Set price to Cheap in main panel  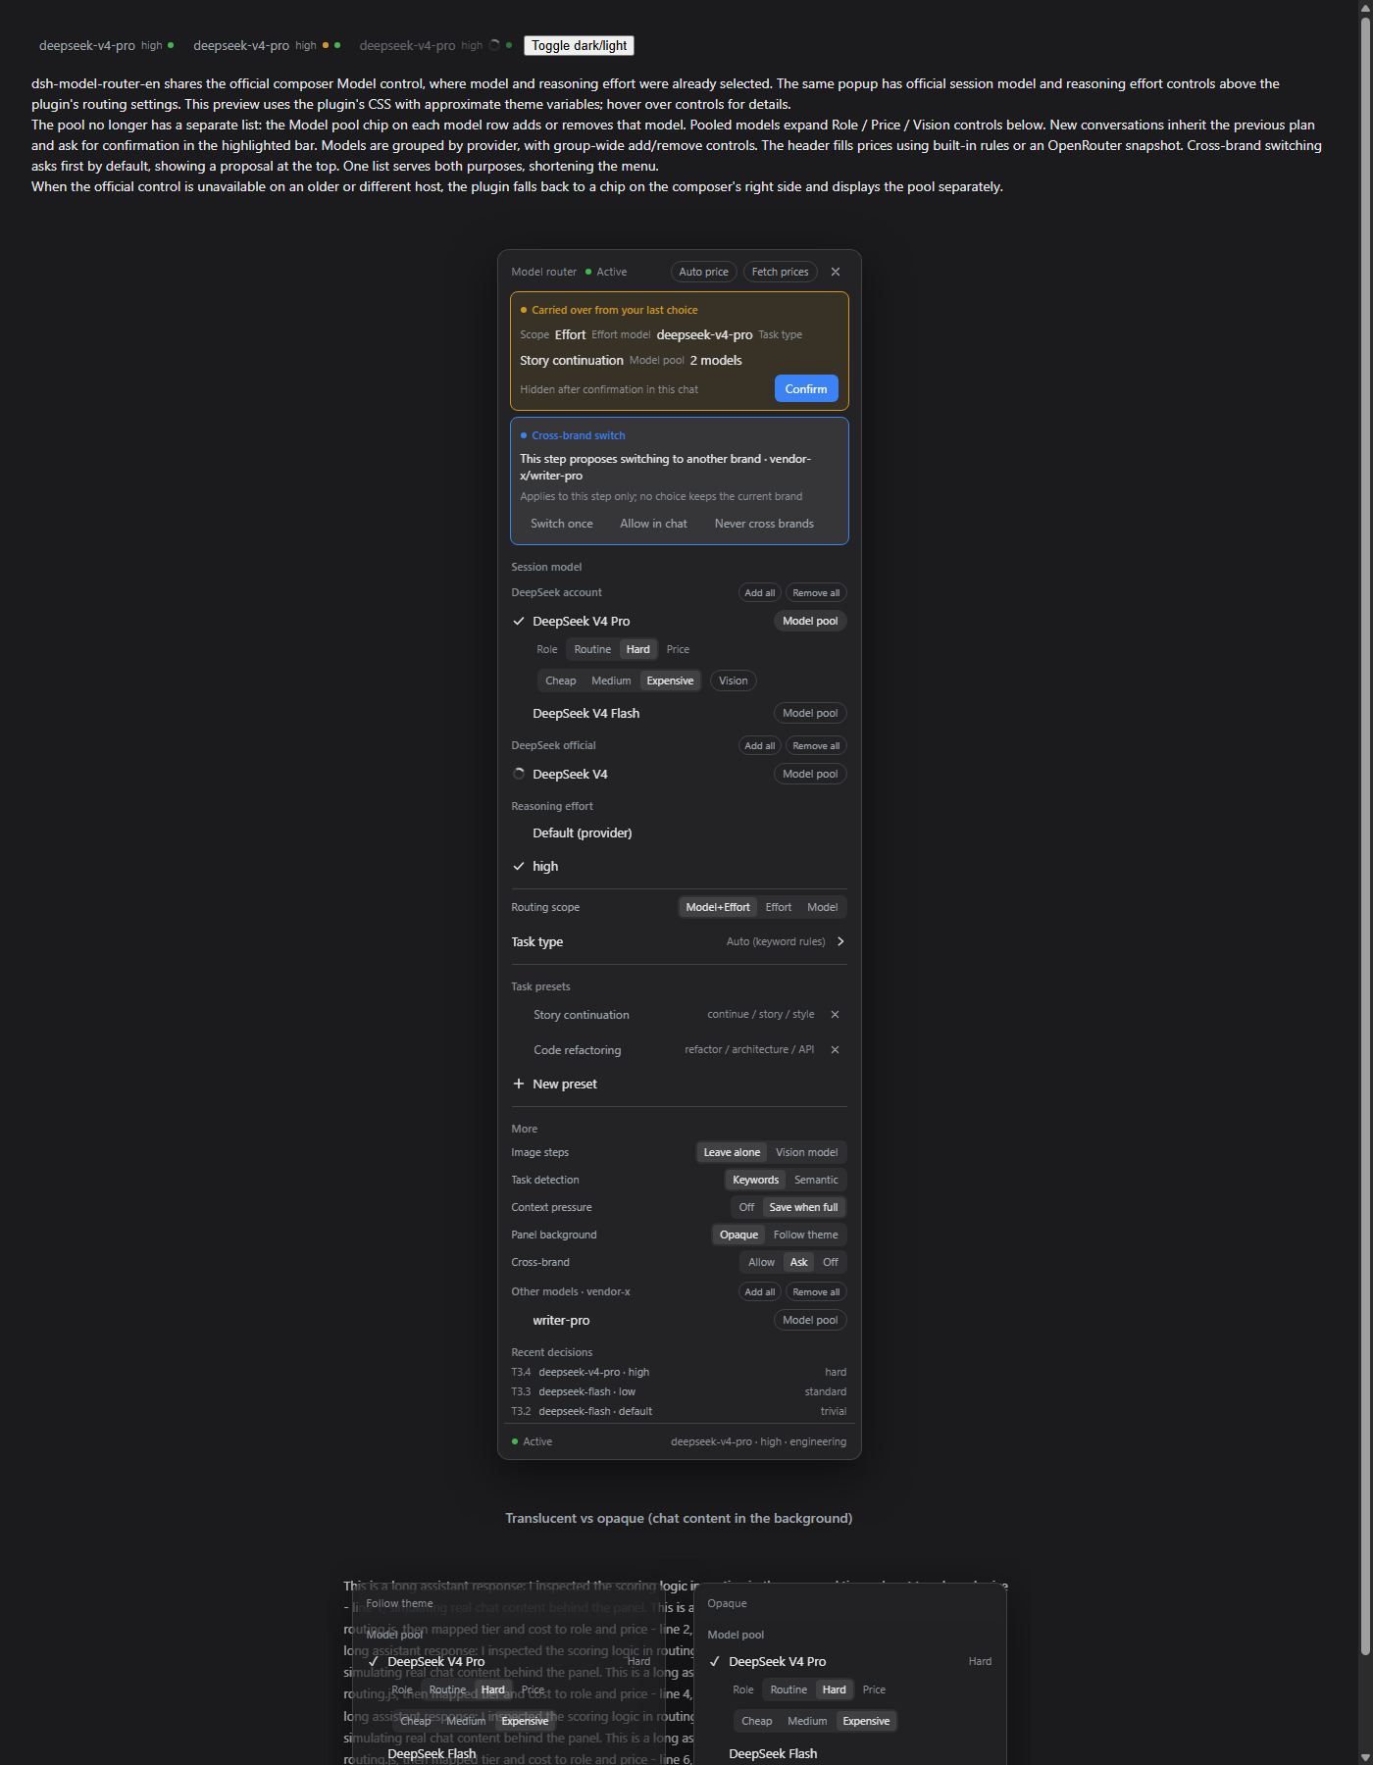pos(560,681)
